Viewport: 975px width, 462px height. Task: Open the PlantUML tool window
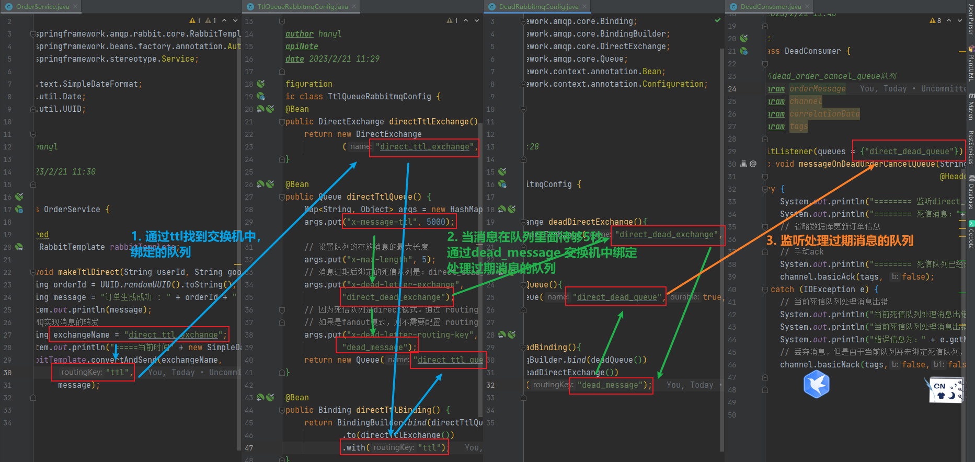(971, 63)
